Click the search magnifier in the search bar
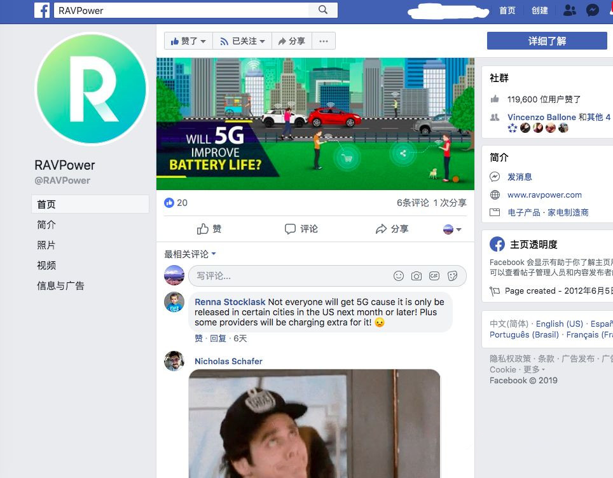 (322, 10)
